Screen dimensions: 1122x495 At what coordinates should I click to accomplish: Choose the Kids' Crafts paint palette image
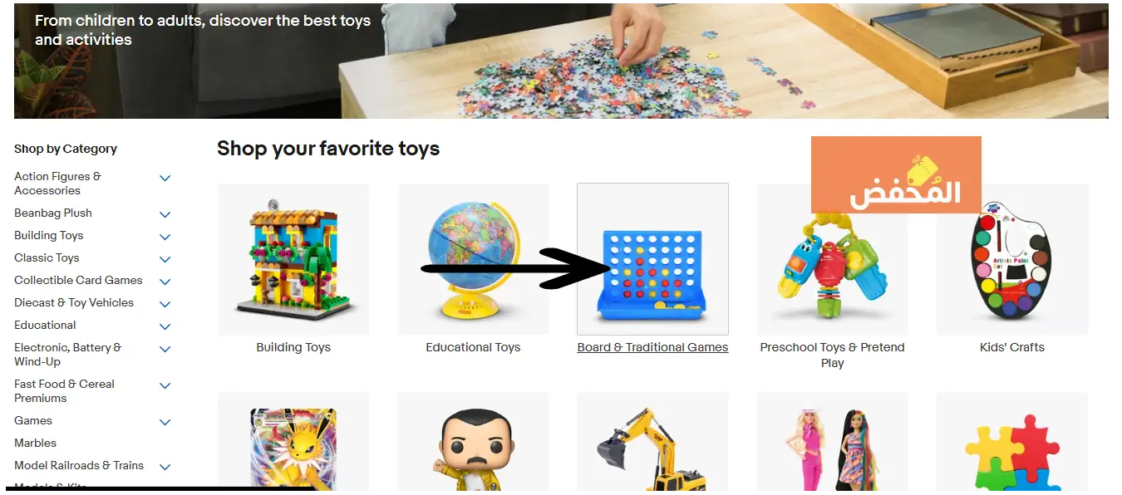pyautogui.click(x=1012, y=259)
